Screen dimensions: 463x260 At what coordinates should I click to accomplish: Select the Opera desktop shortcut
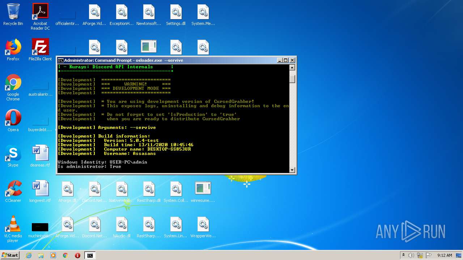point(13,121)
